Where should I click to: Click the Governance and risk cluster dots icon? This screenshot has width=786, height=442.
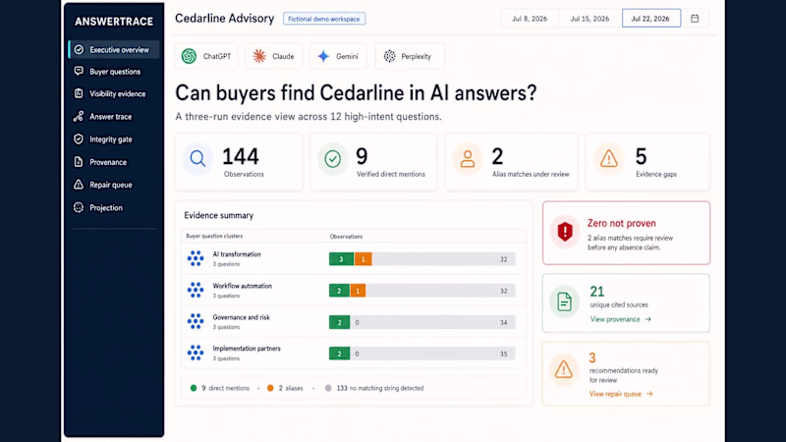pos(196,322)
